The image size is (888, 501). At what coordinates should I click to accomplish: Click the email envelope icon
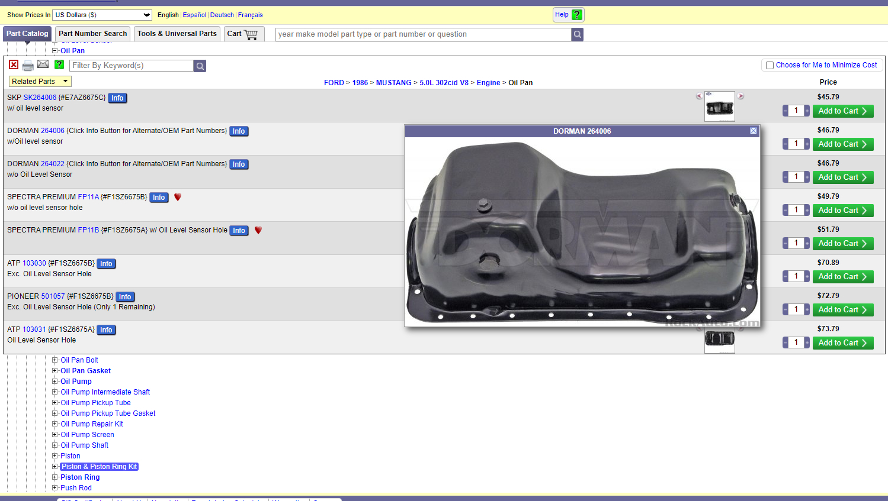tap(43, 64)
